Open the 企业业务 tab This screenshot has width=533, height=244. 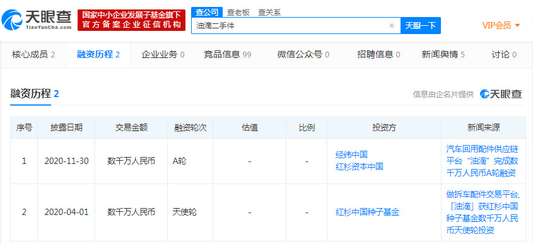163,54
